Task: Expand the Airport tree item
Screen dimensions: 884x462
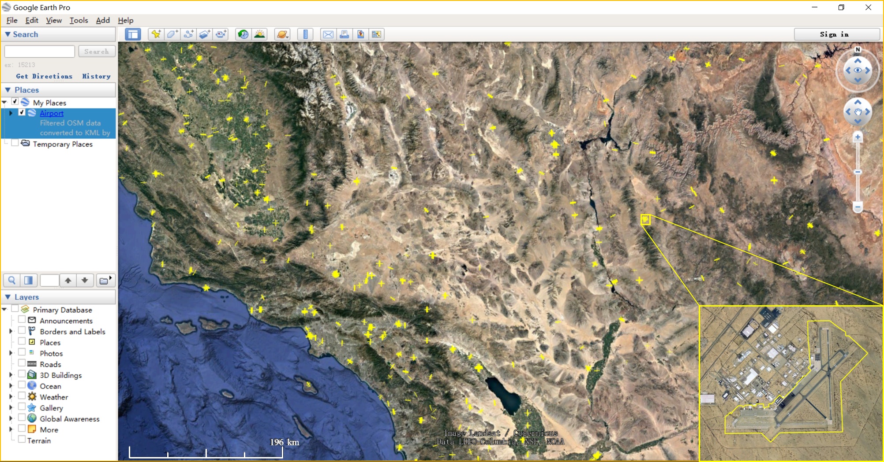Action: [11, 113]
